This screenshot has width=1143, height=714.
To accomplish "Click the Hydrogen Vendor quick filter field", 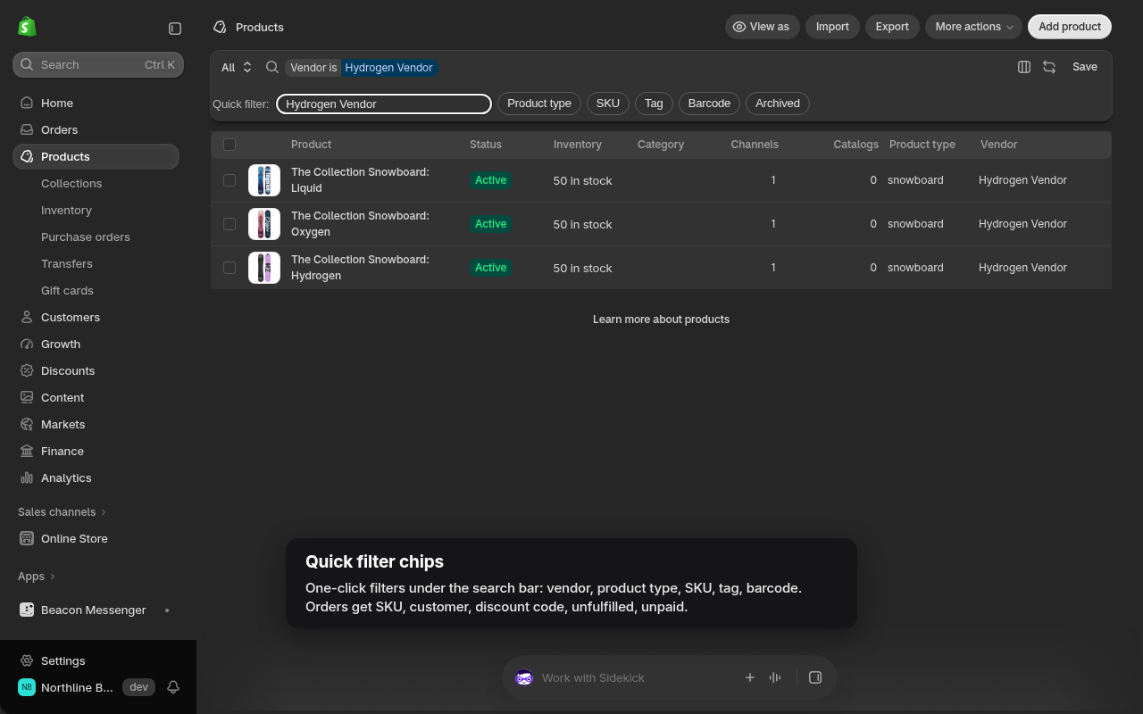I will (x=384, y=104).
